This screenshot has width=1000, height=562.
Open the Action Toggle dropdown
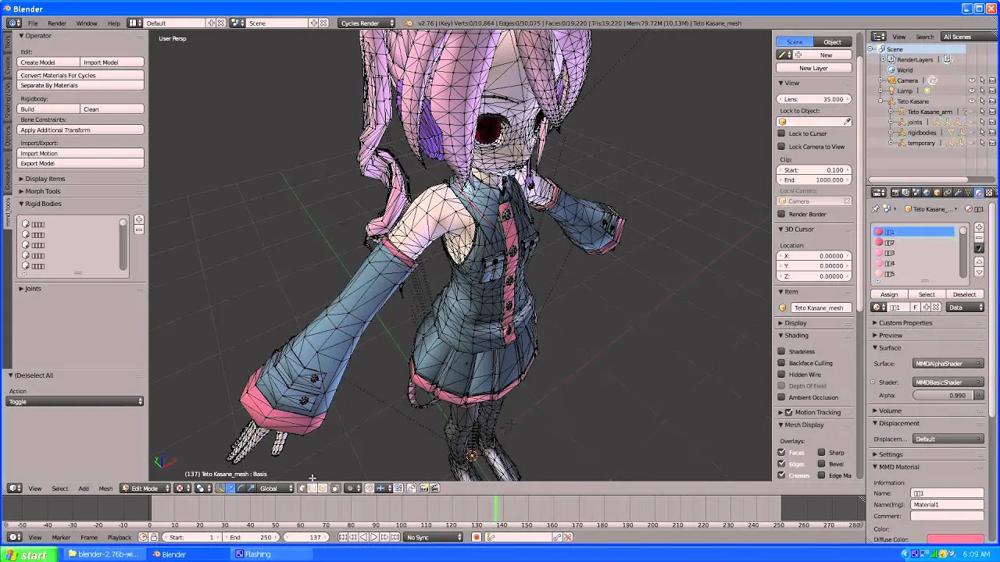click(75, 401)
